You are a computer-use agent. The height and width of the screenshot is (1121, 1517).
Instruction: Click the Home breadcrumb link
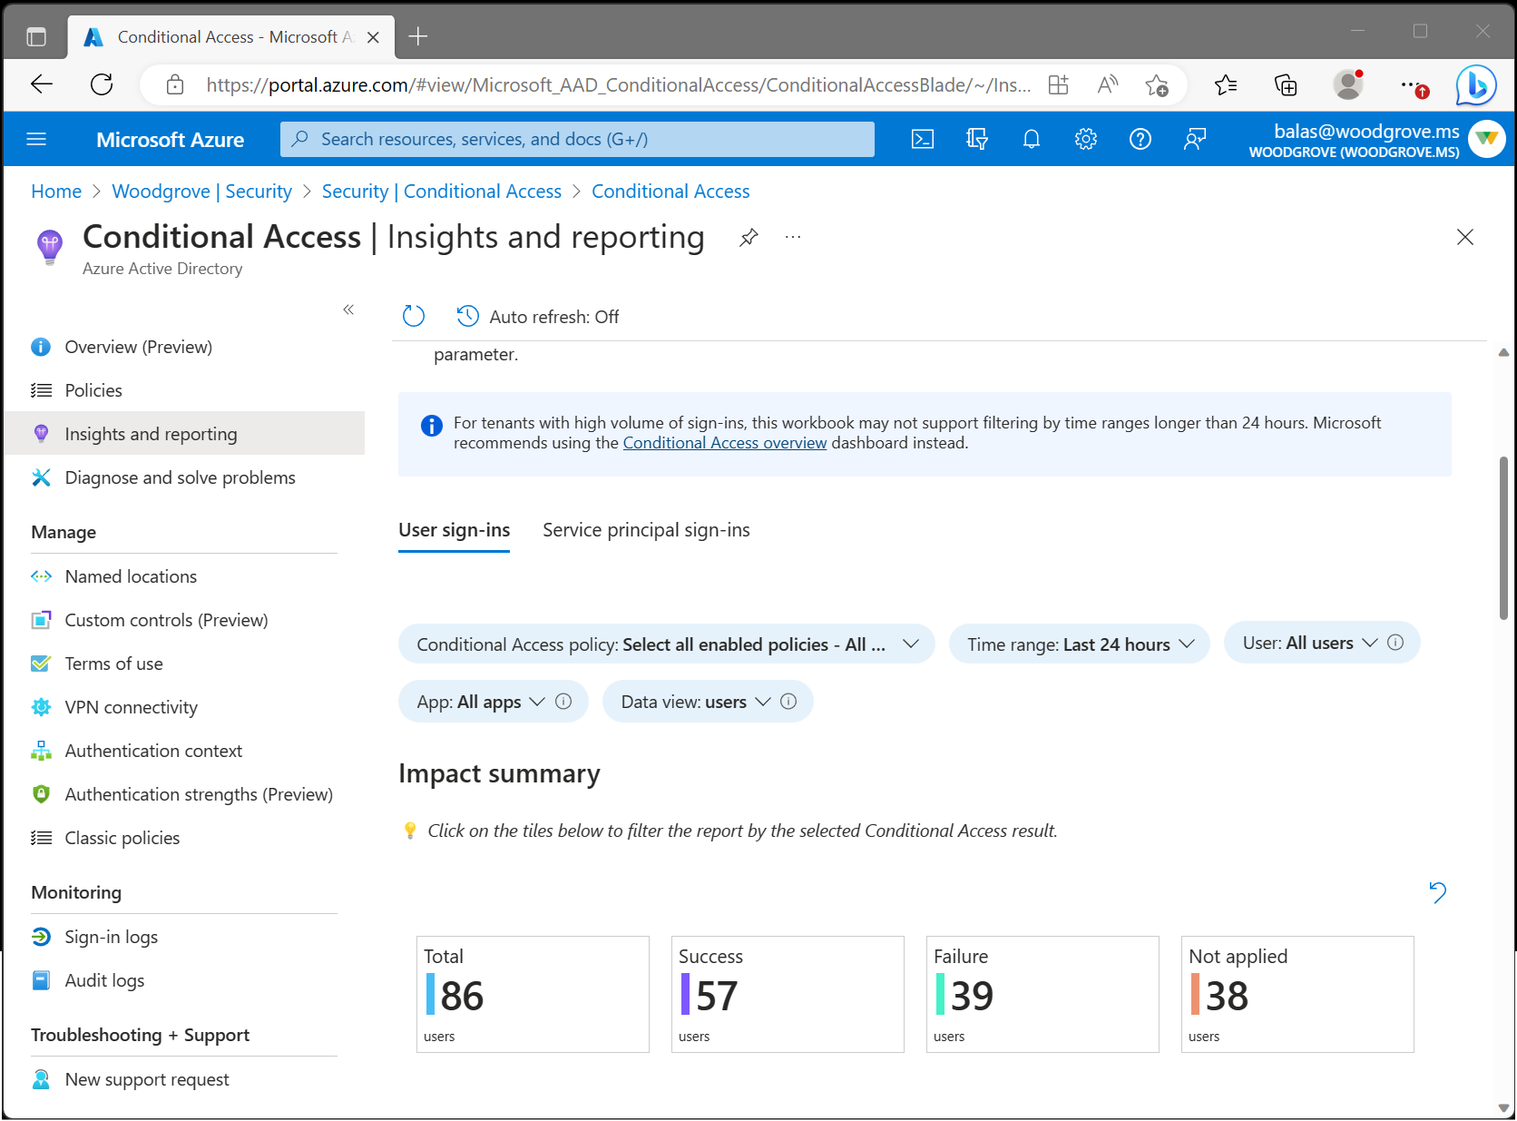point(56,191)
